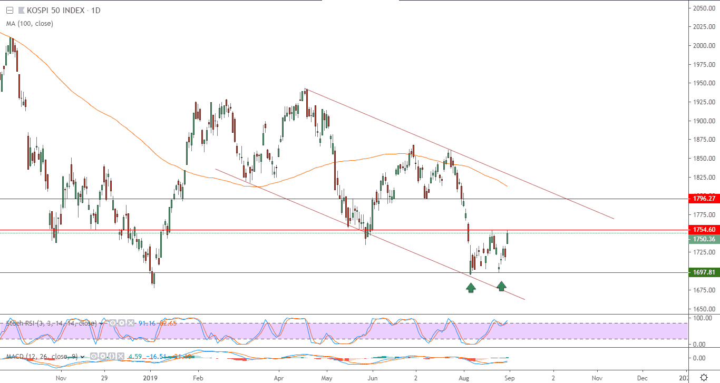Click the 1697.81 price label on the axis
720x383 pixels.
704,272
